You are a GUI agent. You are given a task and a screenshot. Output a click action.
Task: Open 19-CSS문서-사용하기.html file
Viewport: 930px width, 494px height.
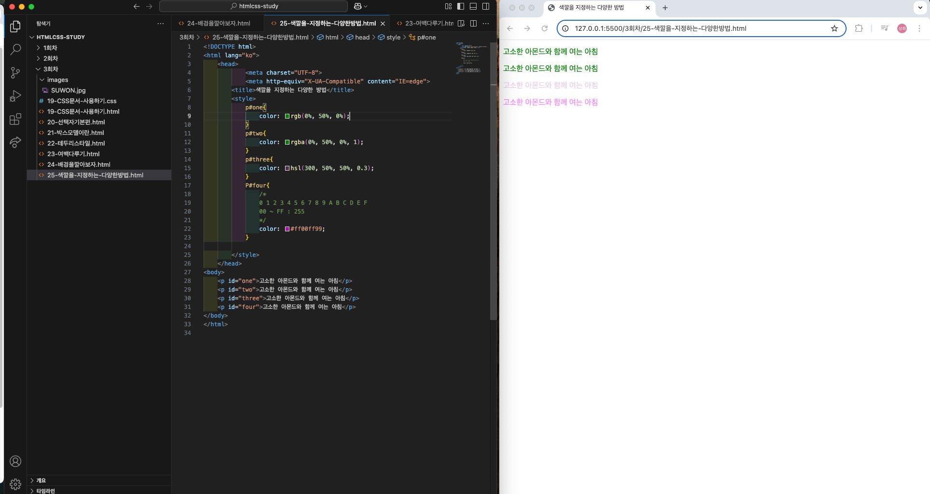[x=99, y=111]
